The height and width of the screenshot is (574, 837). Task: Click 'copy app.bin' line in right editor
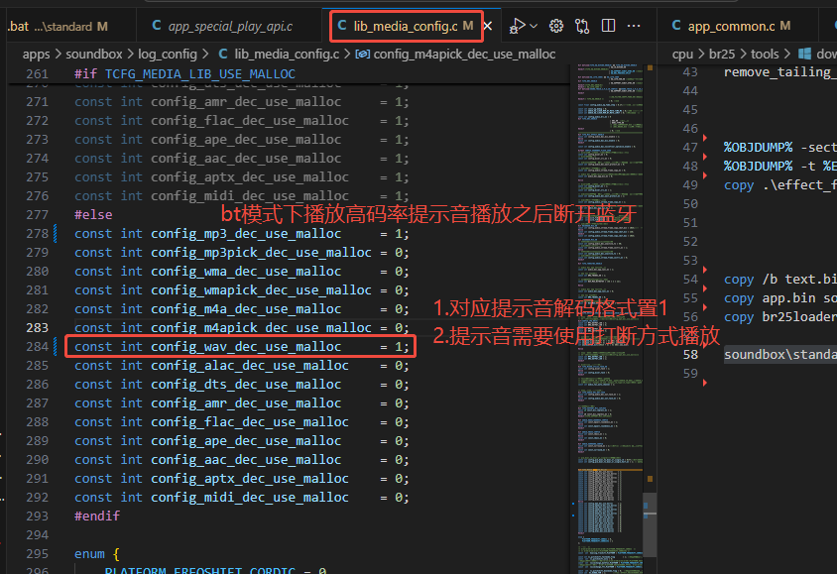pyautogui.click(x=779, y=298)
